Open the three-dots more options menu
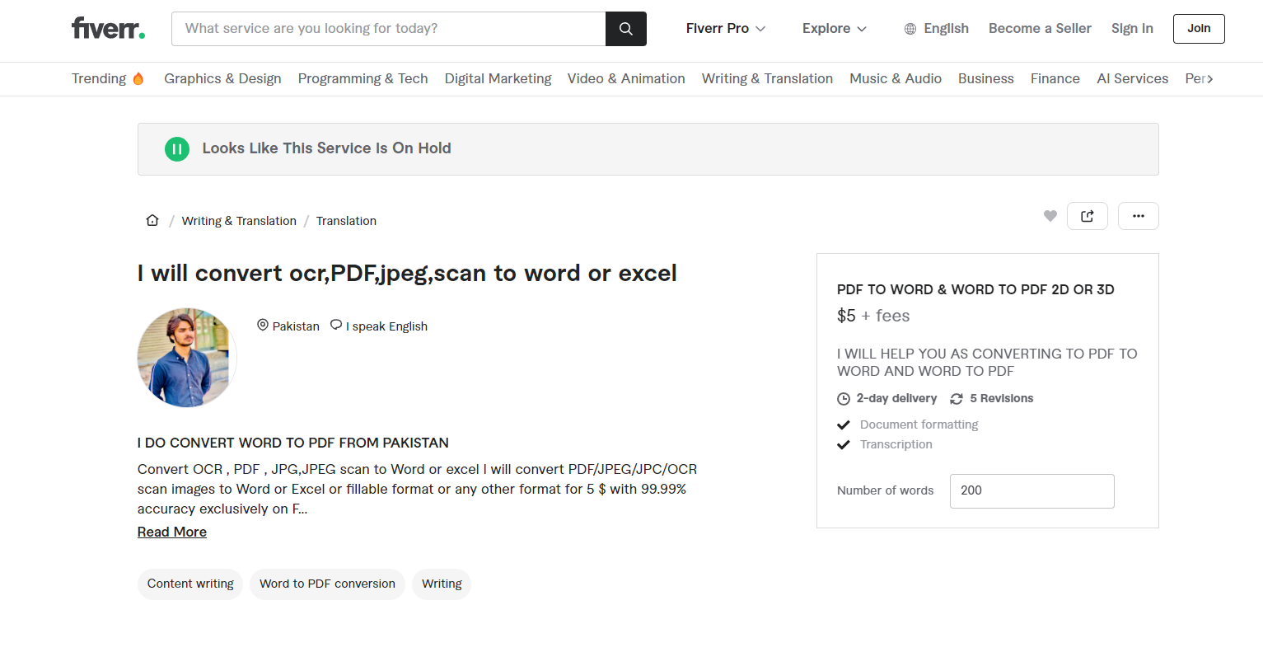 pos(1138,216)
